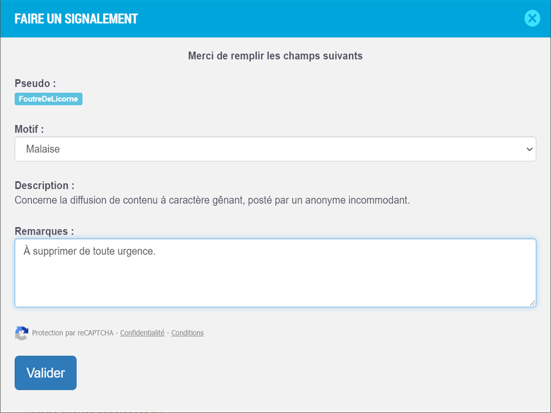This screenshot has width=551, height=413.
Task: Click the 'FAIRE UN SIGNALEMENT' header title
Action: click(x=76, y=19)
